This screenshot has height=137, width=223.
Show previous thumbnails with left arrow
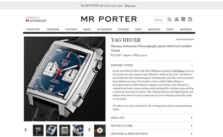coord(26,130)
